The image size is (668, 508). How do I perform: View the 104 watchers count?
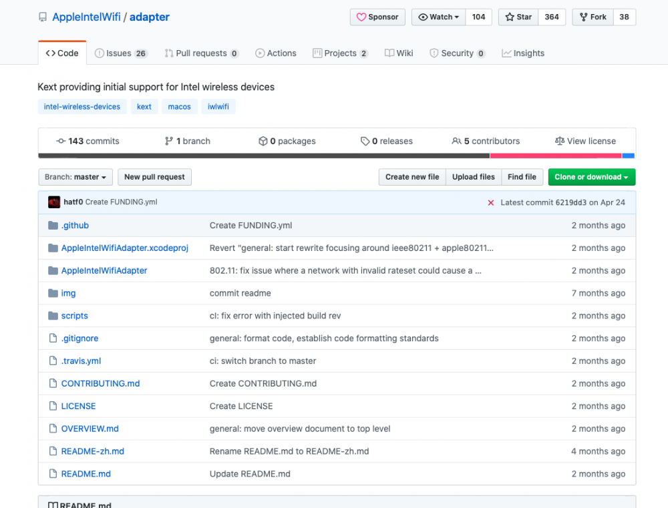coord(478,17)
